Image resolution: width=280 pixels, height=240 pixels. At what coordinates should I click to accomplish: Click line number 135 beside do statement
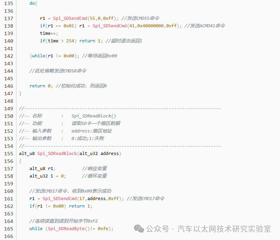coord(9,3)
